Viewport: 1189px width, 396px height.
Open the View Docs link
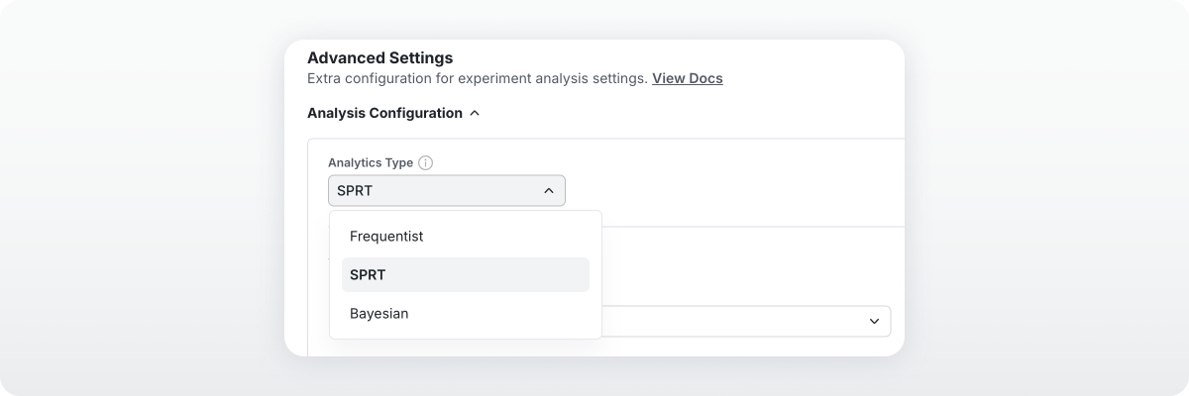[688, 78]
